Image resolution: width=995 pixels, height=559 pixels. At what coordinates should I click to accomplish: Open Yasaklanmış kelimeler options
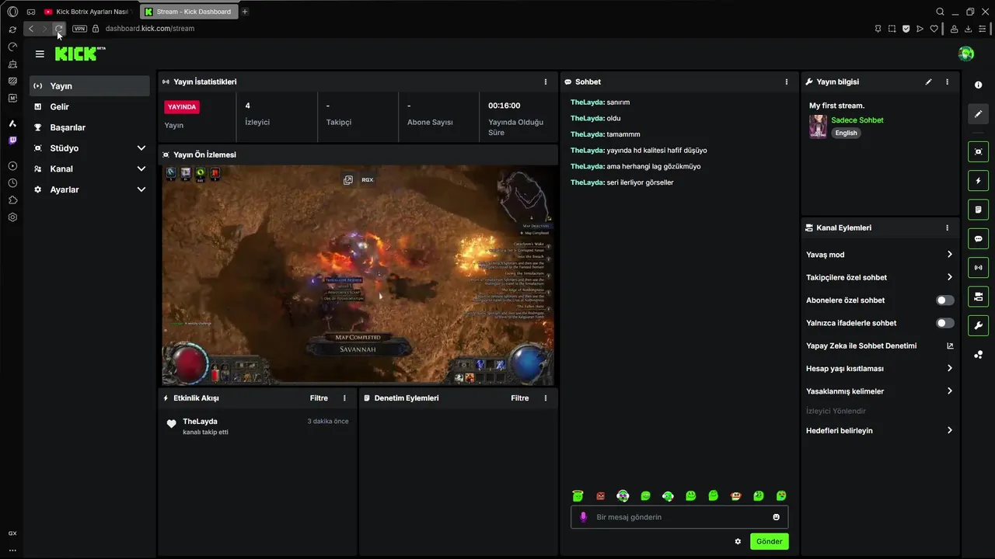pos(880,391)
